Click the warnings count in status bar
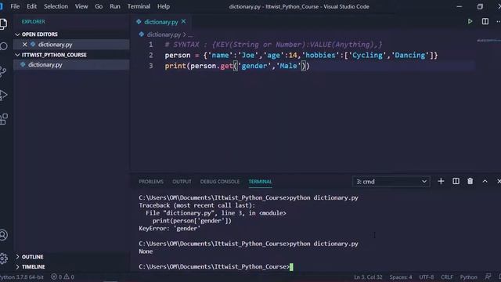This screenshot has width=501, height=282. click(69, 277)
